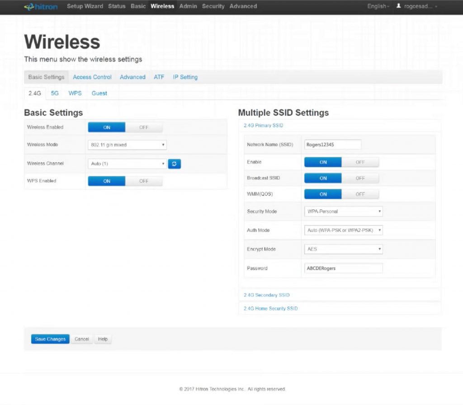The image size is (463, 405).
Task: Turn off Wireless Enabled switch
Action: click(x=143, y=127)
